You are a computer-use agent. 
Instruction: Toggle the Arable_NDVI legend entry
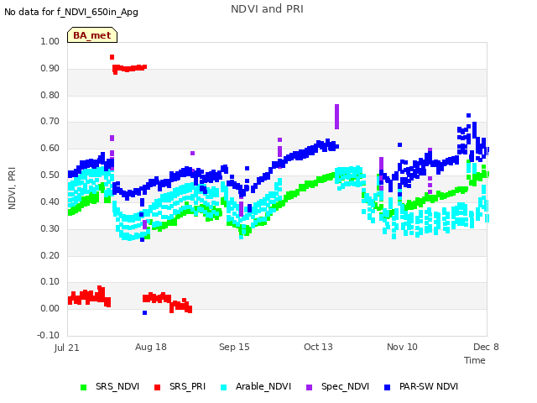[x=256, y=386]
